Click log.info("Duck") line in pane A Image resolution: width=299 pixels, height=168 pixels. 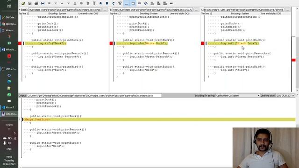click(46, 43)
